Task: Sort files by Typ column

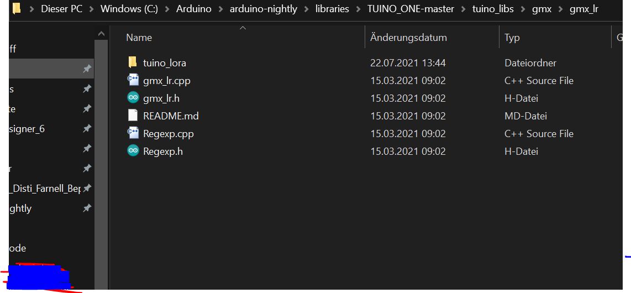Action: click(x=512, y=38)
